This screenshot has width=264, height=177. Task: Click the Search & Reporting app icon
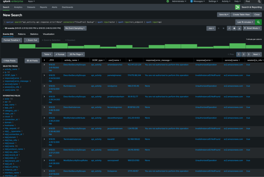[x=237, y=7]
